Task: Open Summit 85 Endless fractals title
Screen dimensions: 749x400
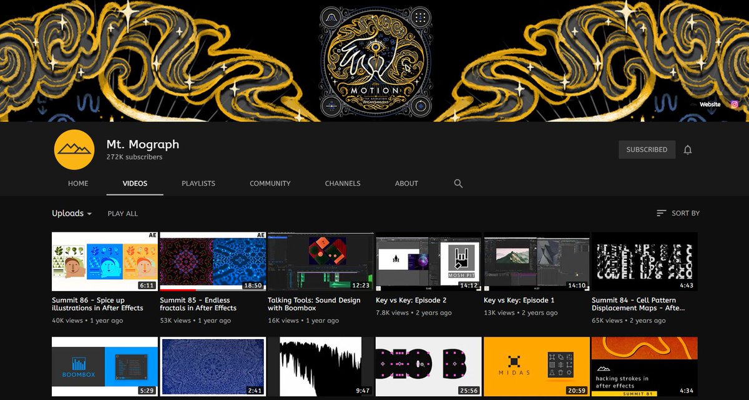Action: tap(198, 304)
